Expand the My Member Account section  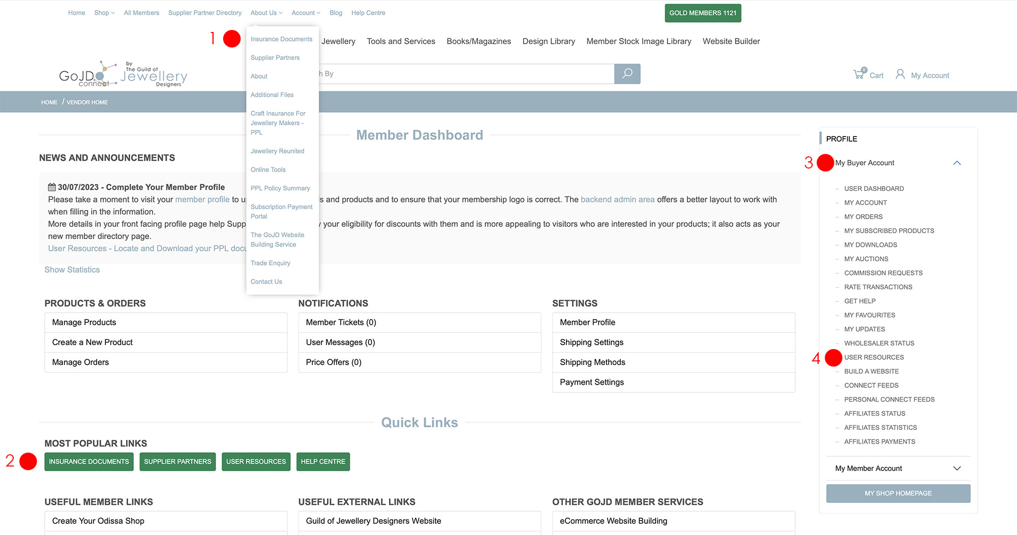(956, 469)
